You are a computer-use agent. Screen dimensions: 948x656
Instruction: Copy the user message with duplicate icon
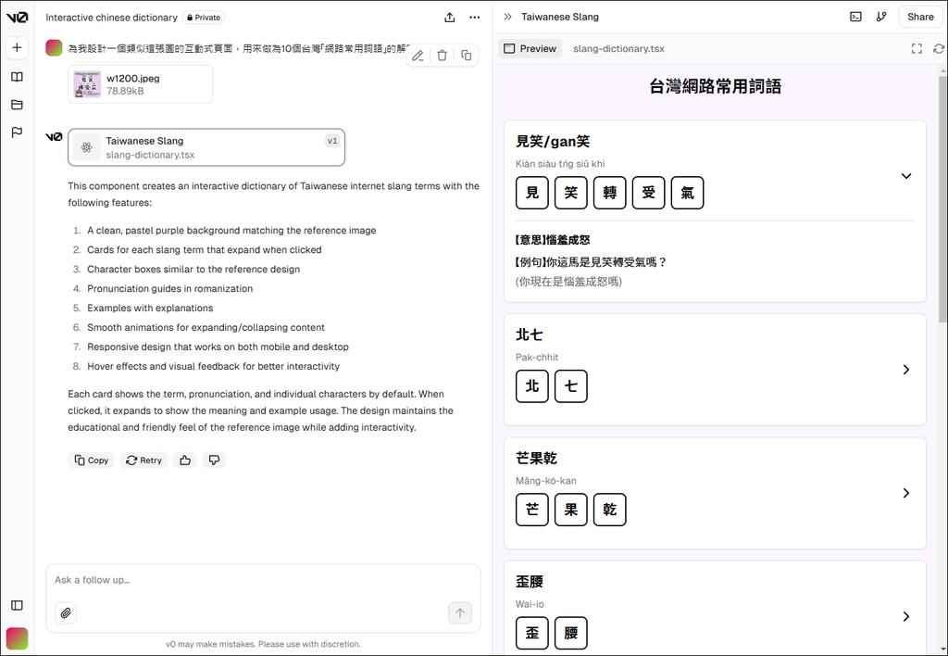coord(467,55)
